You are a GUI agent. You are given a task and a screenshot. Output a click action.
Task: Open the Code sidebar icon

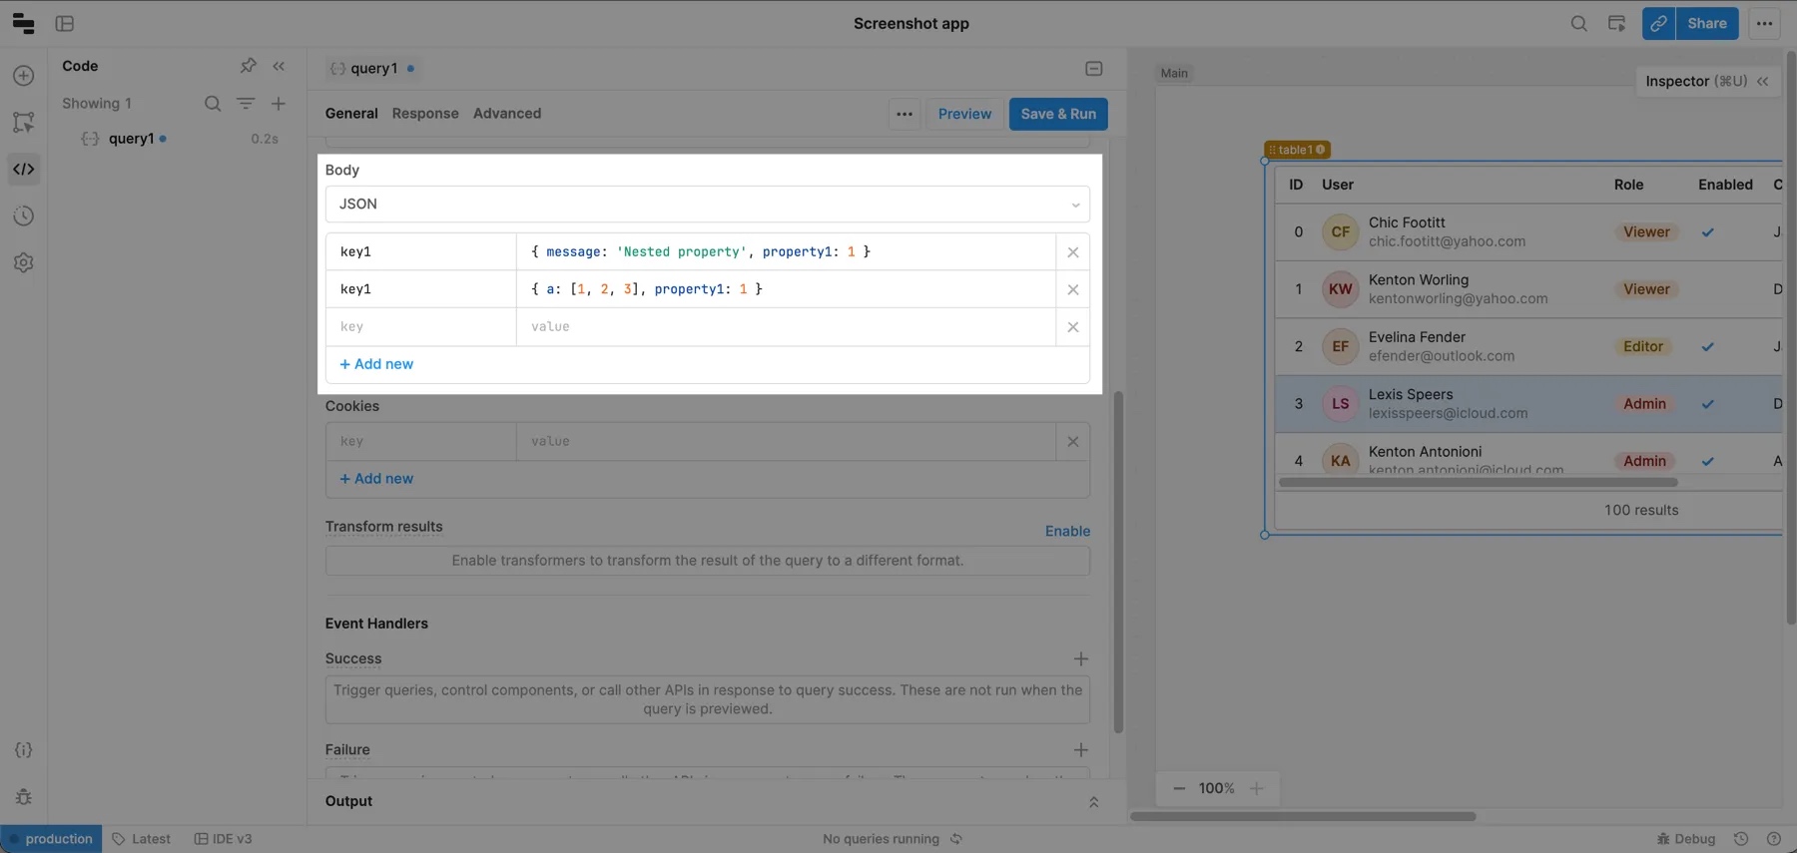(24, 169)
